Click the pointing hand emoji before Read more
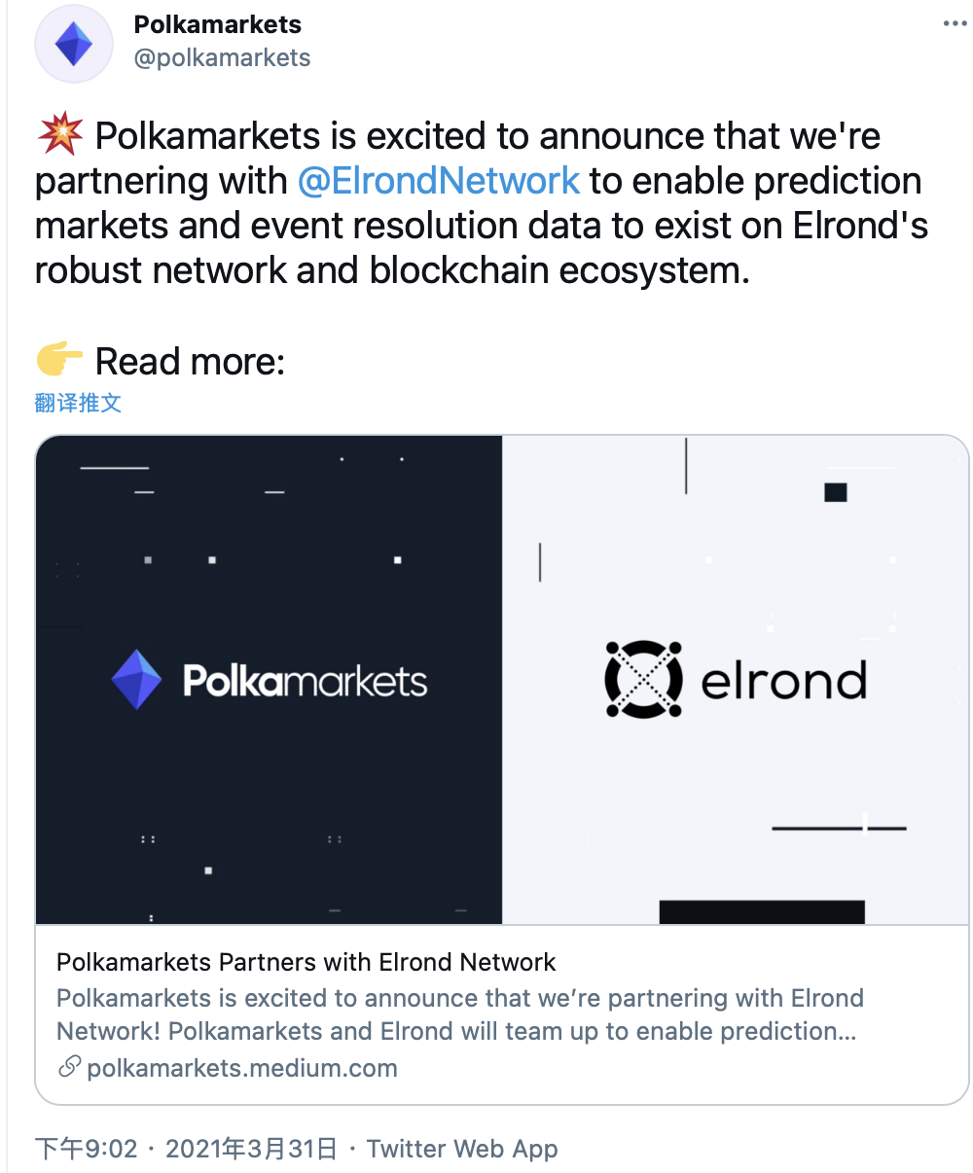 click(x=59, y=361)
